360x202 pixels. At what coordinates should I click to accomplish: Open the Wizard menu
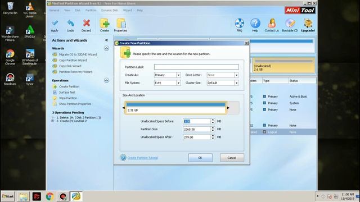(x=128, y=10)
